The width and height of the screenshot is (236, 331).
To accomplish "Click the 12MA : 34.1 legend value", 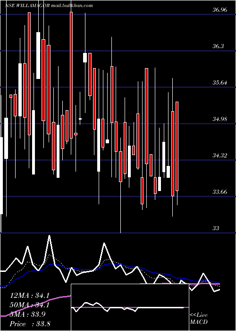I will (30, 296).
